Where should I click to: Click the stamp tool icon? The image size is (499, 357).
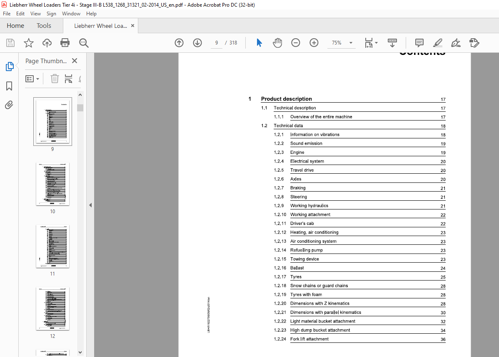point(474,42)
